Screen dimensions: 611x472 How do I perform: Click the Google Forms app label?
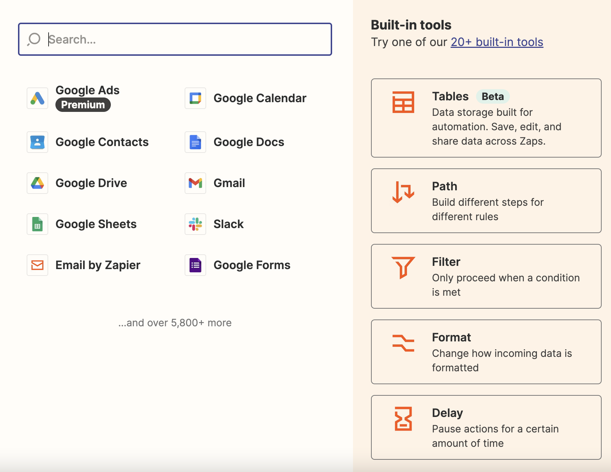252,265
